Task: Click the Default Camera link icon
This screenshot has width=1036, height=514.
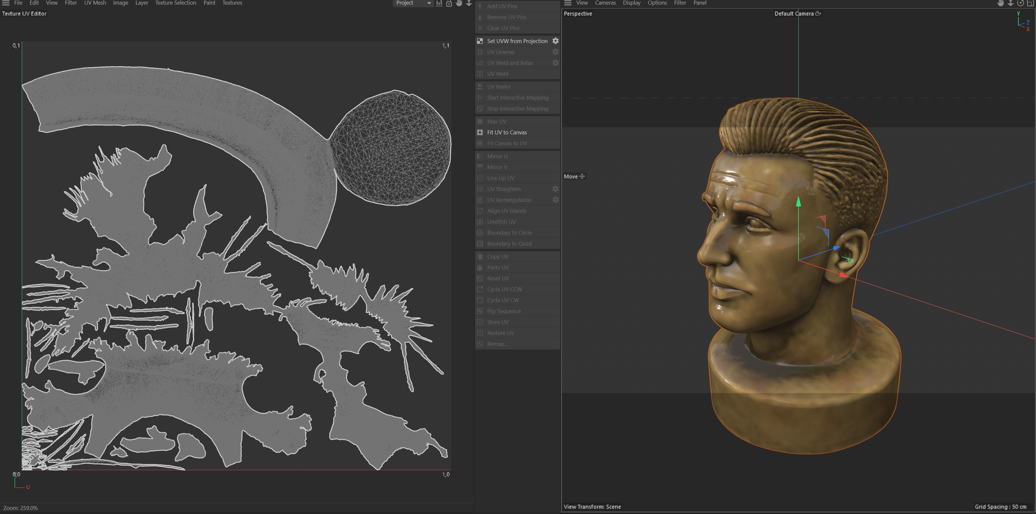Action: (x=818, y=14)
